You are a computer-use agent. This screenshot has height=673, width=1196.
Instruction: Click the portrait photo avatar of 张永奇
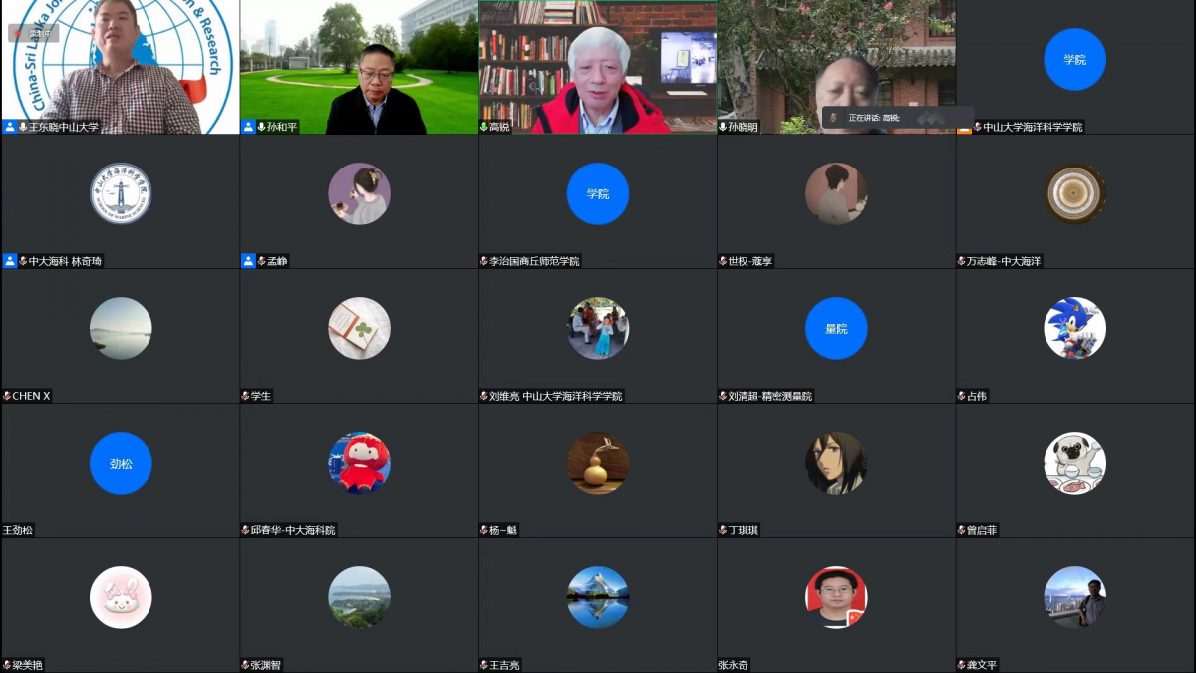coord(835,597)
